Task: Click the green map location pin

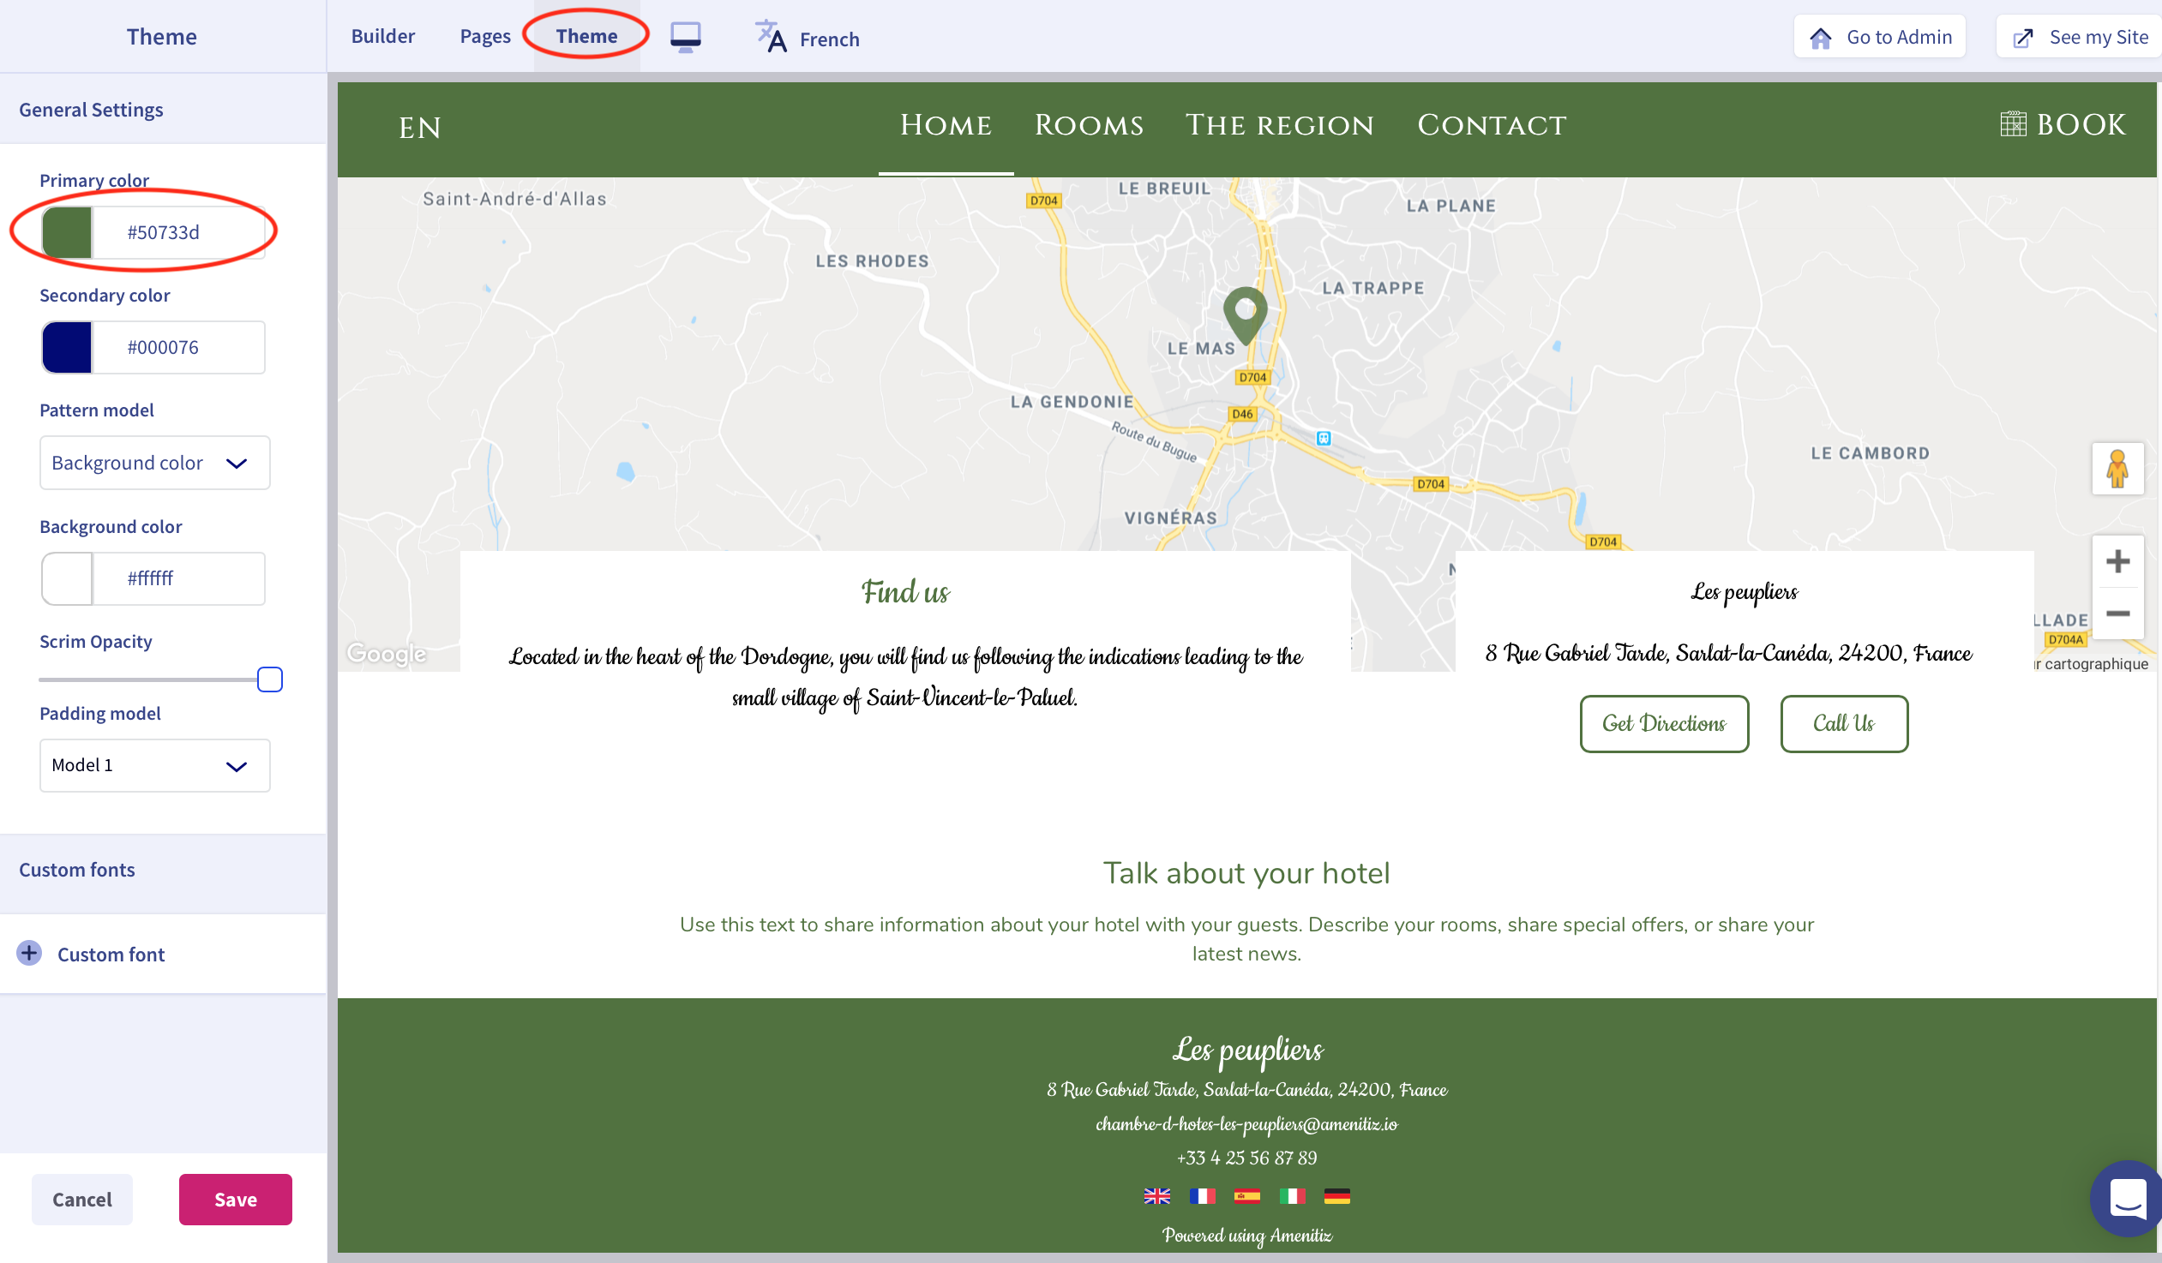Action: (1245, 314)
